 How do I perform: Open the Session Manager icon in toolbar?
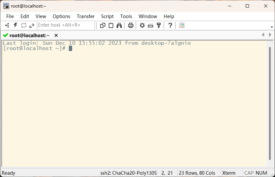[7, 25]
